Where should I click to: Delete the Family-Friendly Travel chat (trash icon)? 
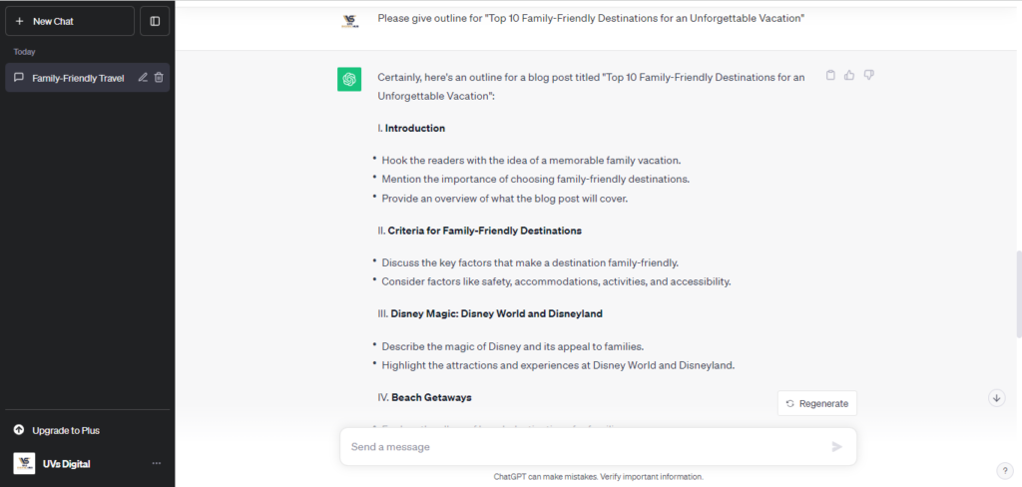[159, 78]
